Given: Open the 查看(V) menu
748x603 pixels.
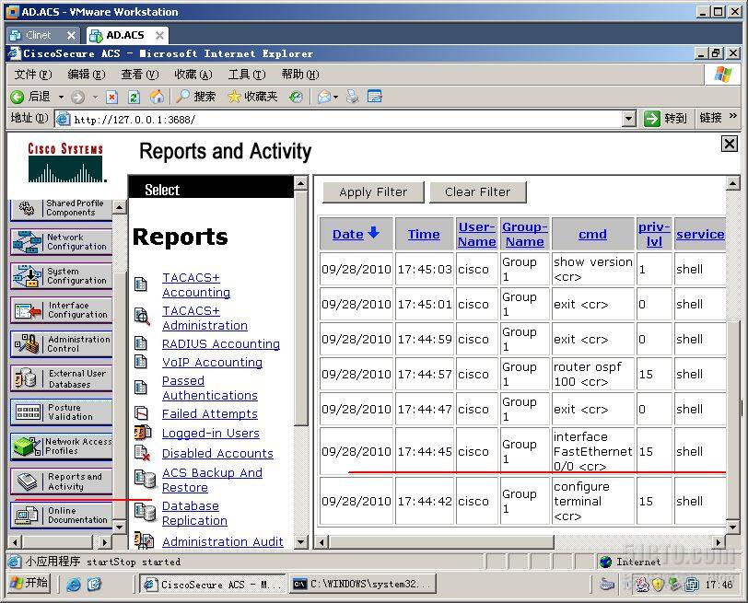Looking at the screenshot, I should pos(139,75).
